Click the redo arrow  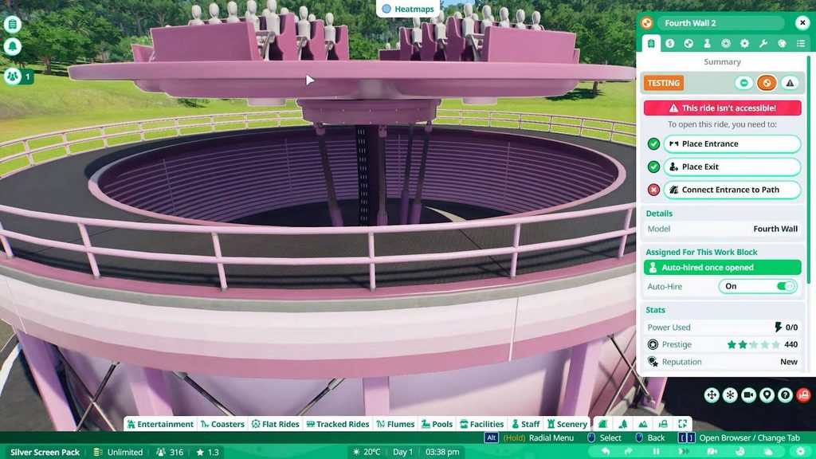pos(628,451)
